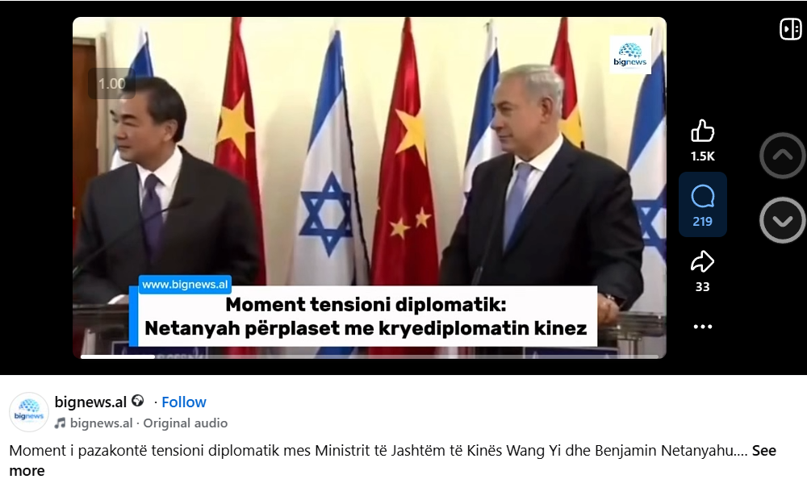View the 219 comments count

click(x=703, y=222)
